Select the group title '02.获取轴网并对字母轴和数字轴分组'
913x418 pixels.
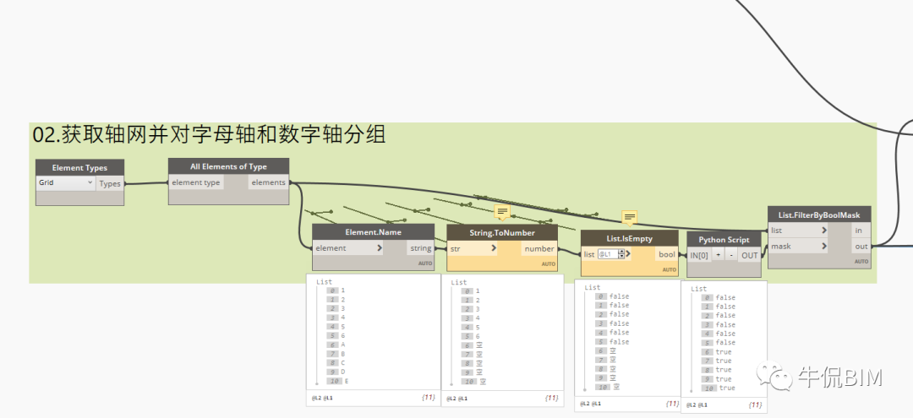(x=209, y=135)
